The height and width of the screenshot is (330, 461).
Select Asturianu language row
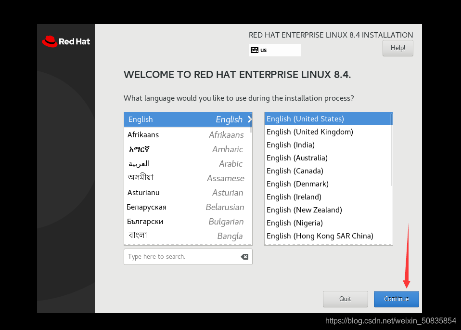187,193
